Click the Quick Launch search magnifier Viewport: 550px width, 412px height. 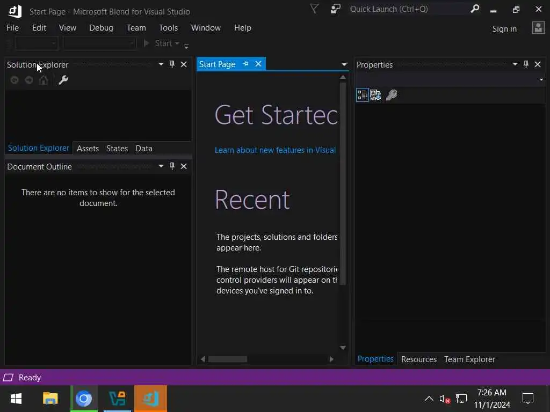[x=475, y=9]
